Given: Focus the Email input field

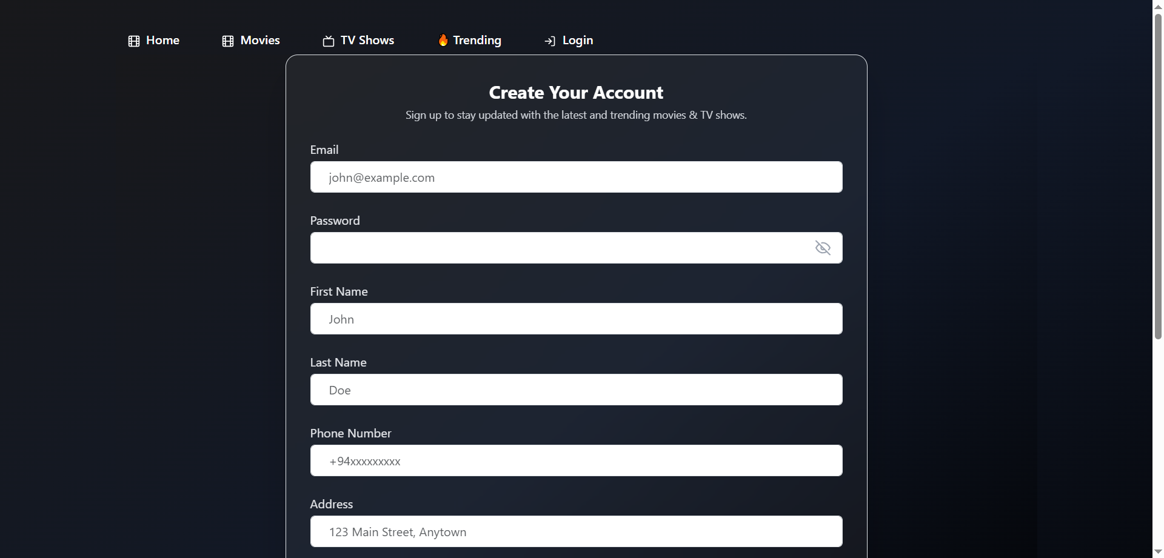Looking at the screenshot, I should point(576,178).
